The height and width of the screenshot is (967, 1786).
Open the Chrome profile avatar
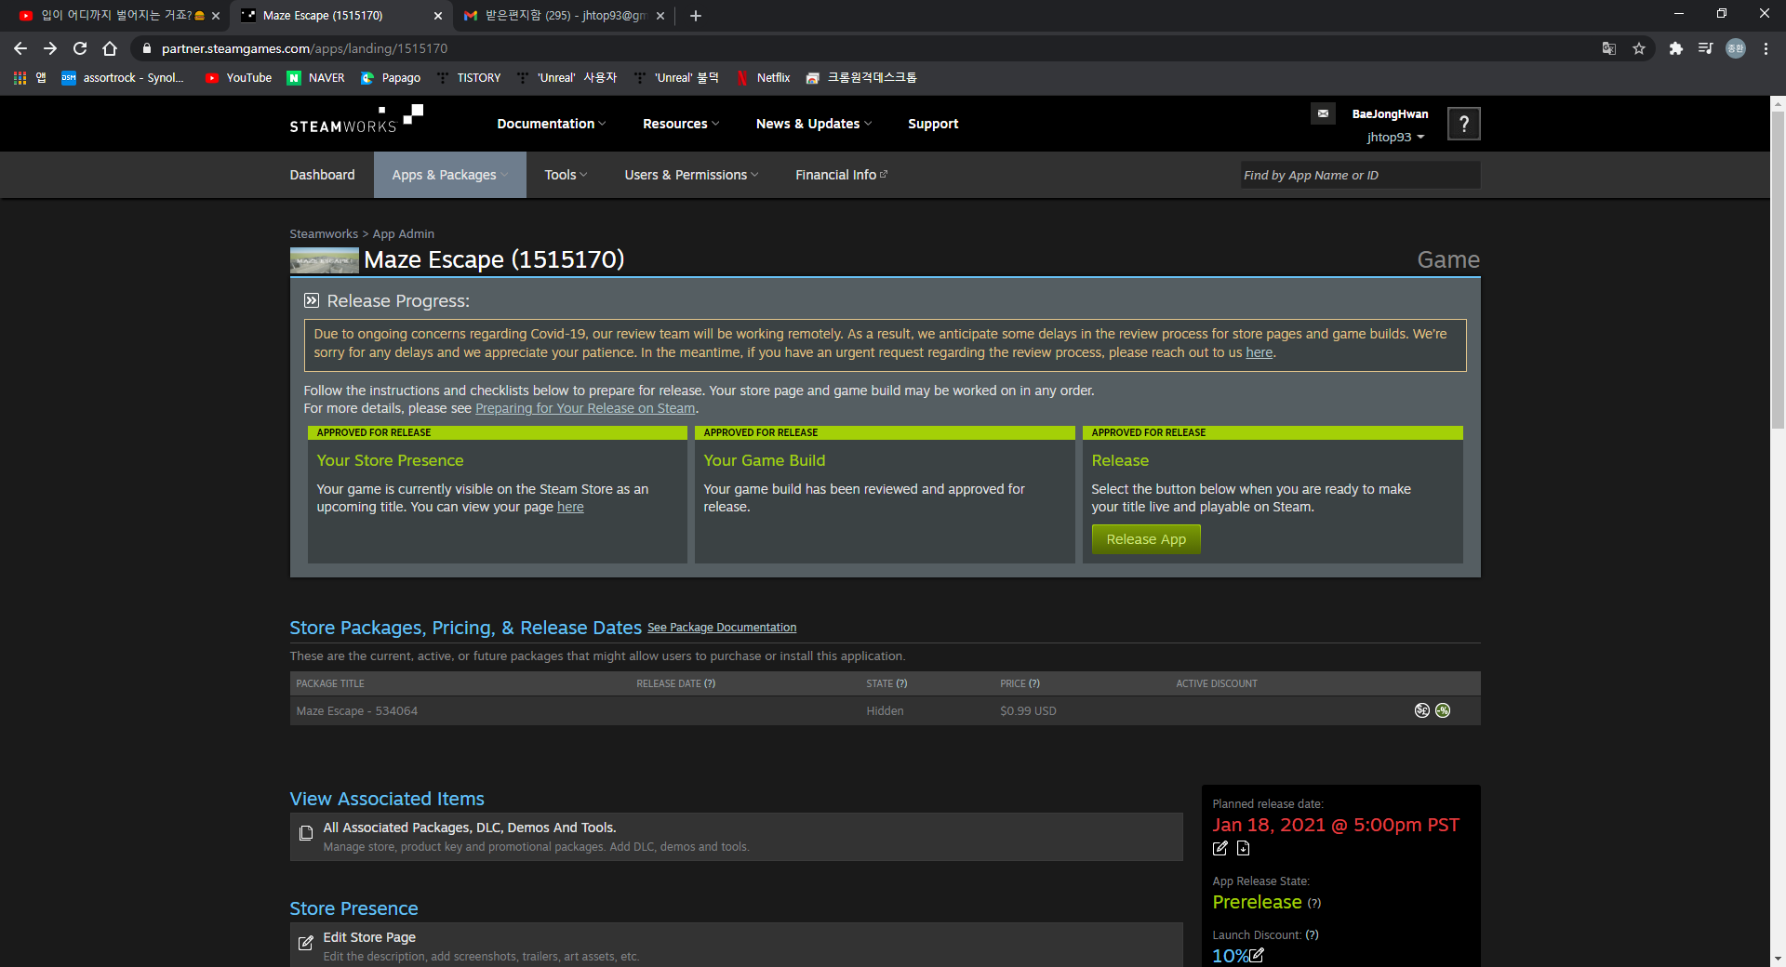click(x=1736, y=48)
